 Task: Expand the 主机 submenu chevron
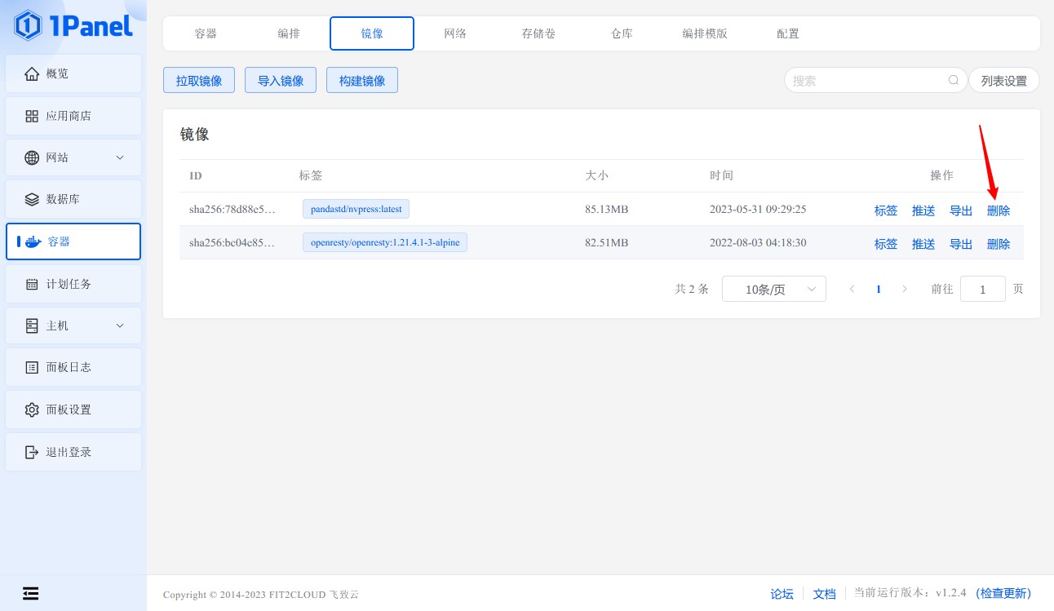(x=120, y=325)
